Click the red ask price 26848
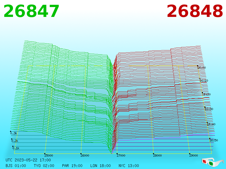The image size is (226, 169). pyautogui.click(x=195, y=11)
